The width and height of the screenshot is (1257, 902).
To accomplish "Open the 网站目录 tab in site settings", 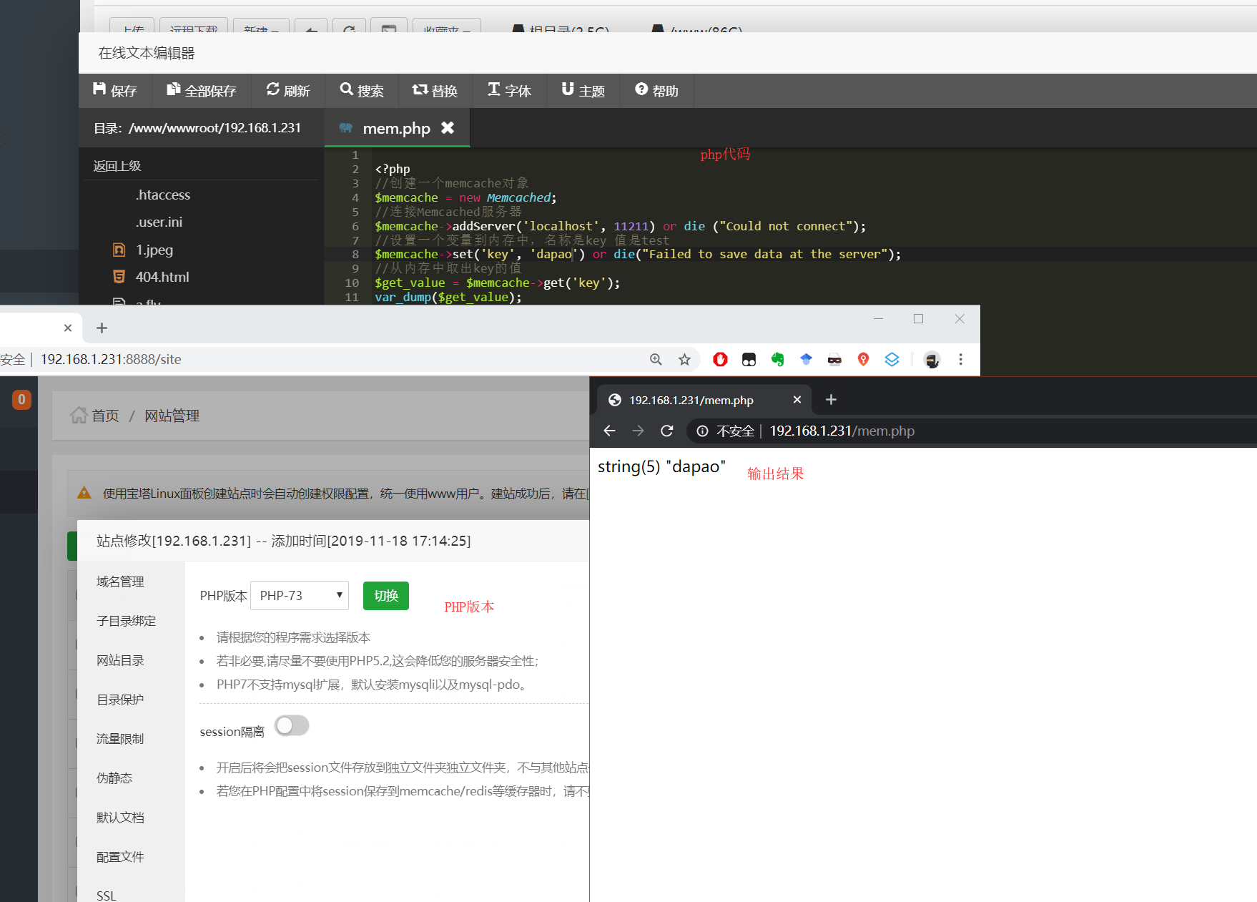I will 120,660.
